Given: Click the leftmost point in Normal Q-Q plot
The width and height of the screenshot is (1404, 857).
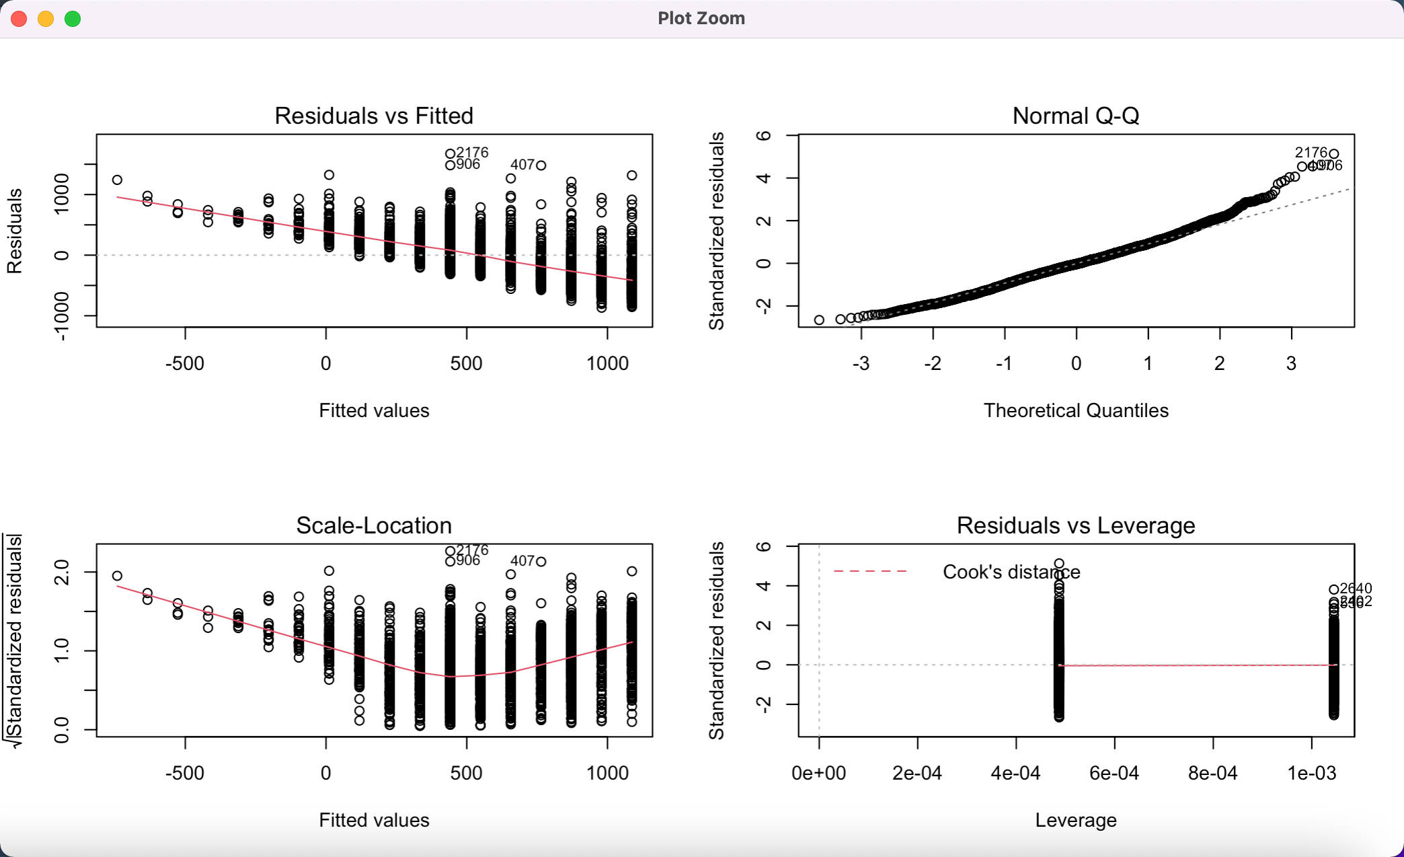Looking at the screenshot, I should (x=819, y=320).
